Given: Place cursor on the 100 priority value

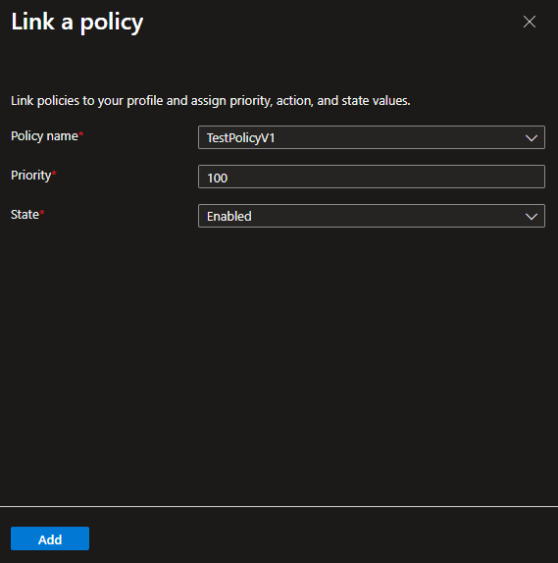Looking at the screenshot, I should tap(218, 178).
